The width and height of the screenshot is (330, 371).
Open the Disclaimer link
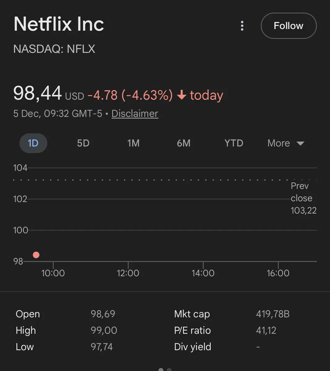tap(135, 113)
